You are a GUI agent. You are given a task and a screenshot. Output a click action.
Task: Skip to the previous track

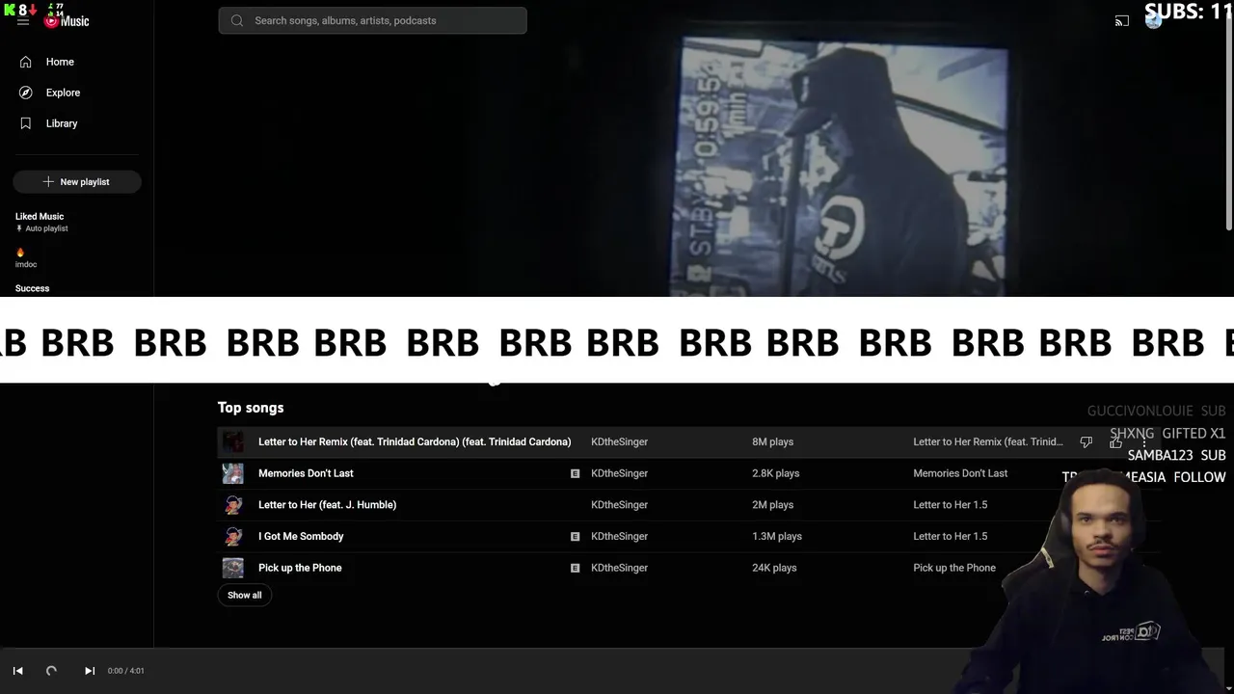pyautogui.click(x=17, y=671)
